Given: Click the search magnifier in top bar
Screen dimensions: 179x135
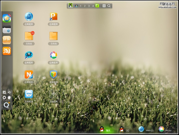Looking at the screenshot, I should (x=109, y=6).
